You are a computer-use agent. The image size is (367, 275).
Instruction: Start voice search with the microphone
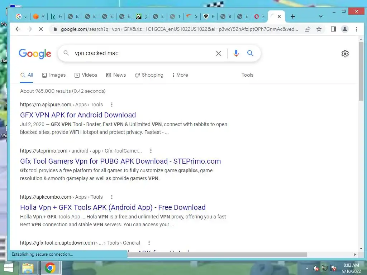tap(236, 53)
